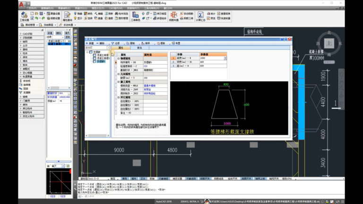The height and width of the screenshot is (204, 363).
Task: Click 新建 in dialog toolbar
Action: tap(90, 43)
